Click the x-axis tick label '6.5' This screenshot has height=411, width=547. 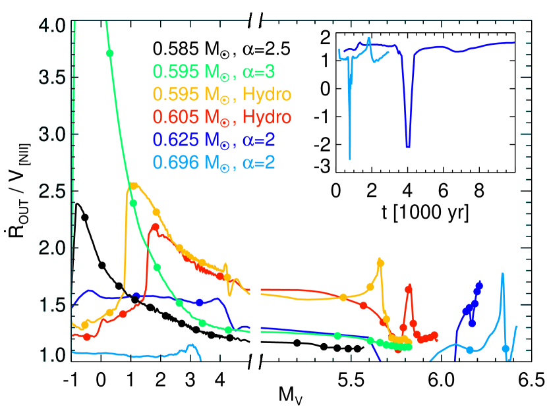[531, 379]
